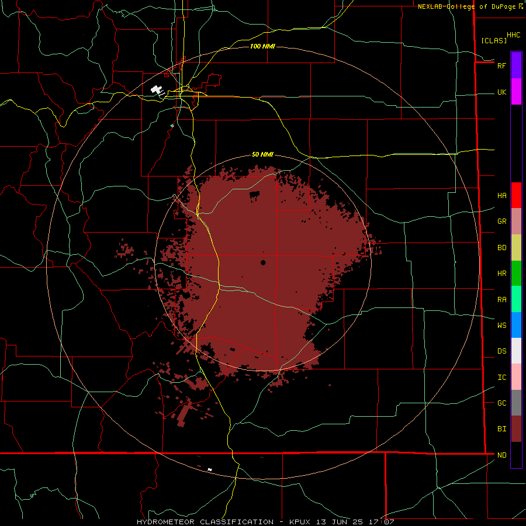This screenshot has width=526, height=526.
Task: Click the small cyan marker south of Denver
Action: click(172, 126)
